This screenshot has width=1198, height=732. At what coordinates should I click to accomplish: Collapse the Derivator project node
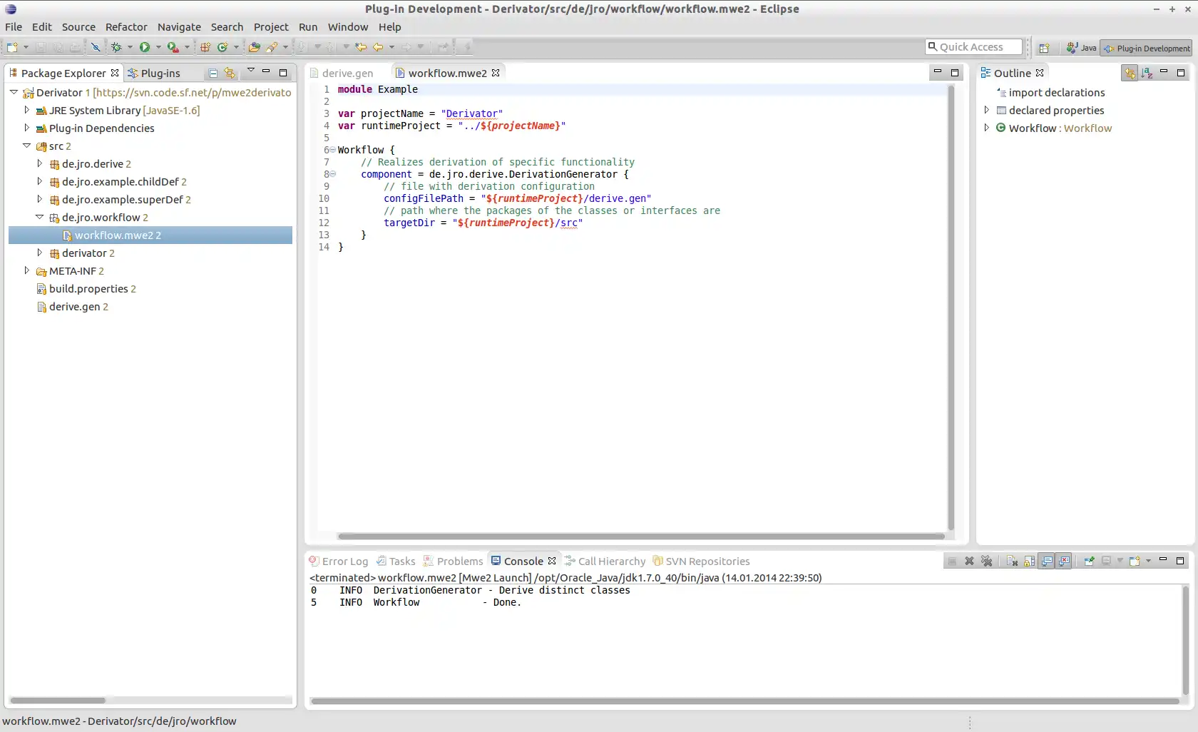[x=14, y=92]
